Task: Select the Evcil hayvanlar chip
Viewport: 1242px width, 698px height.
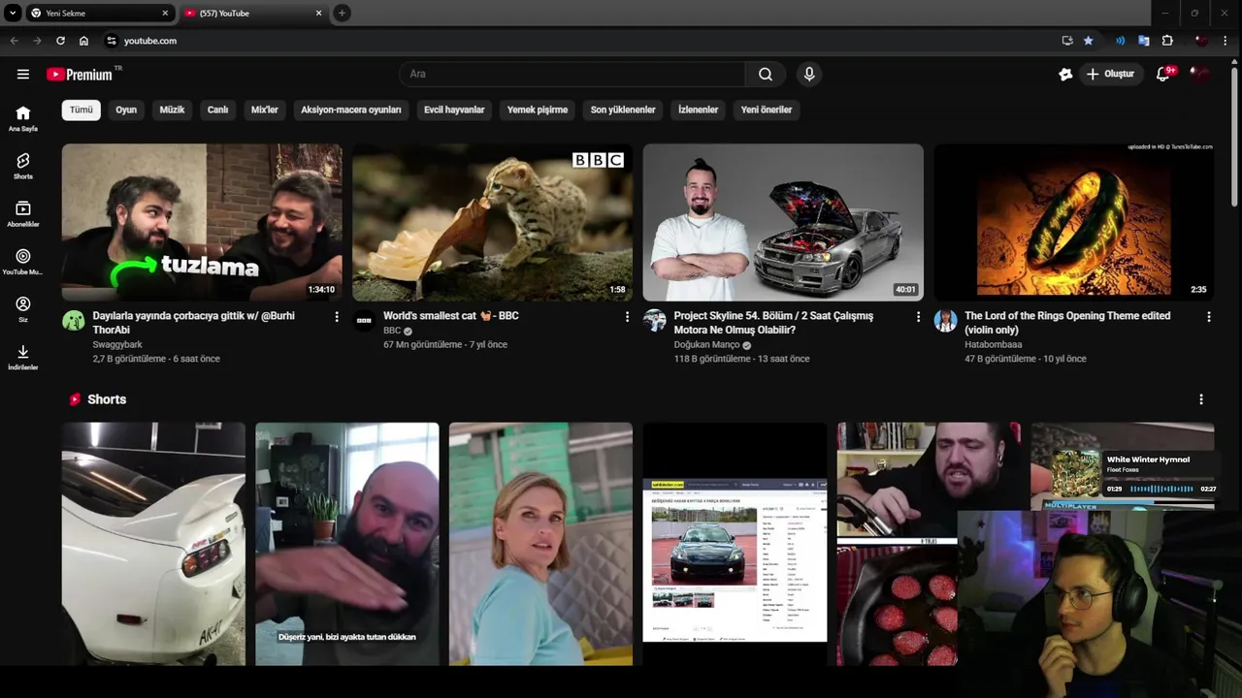Action: click(454, 110)
